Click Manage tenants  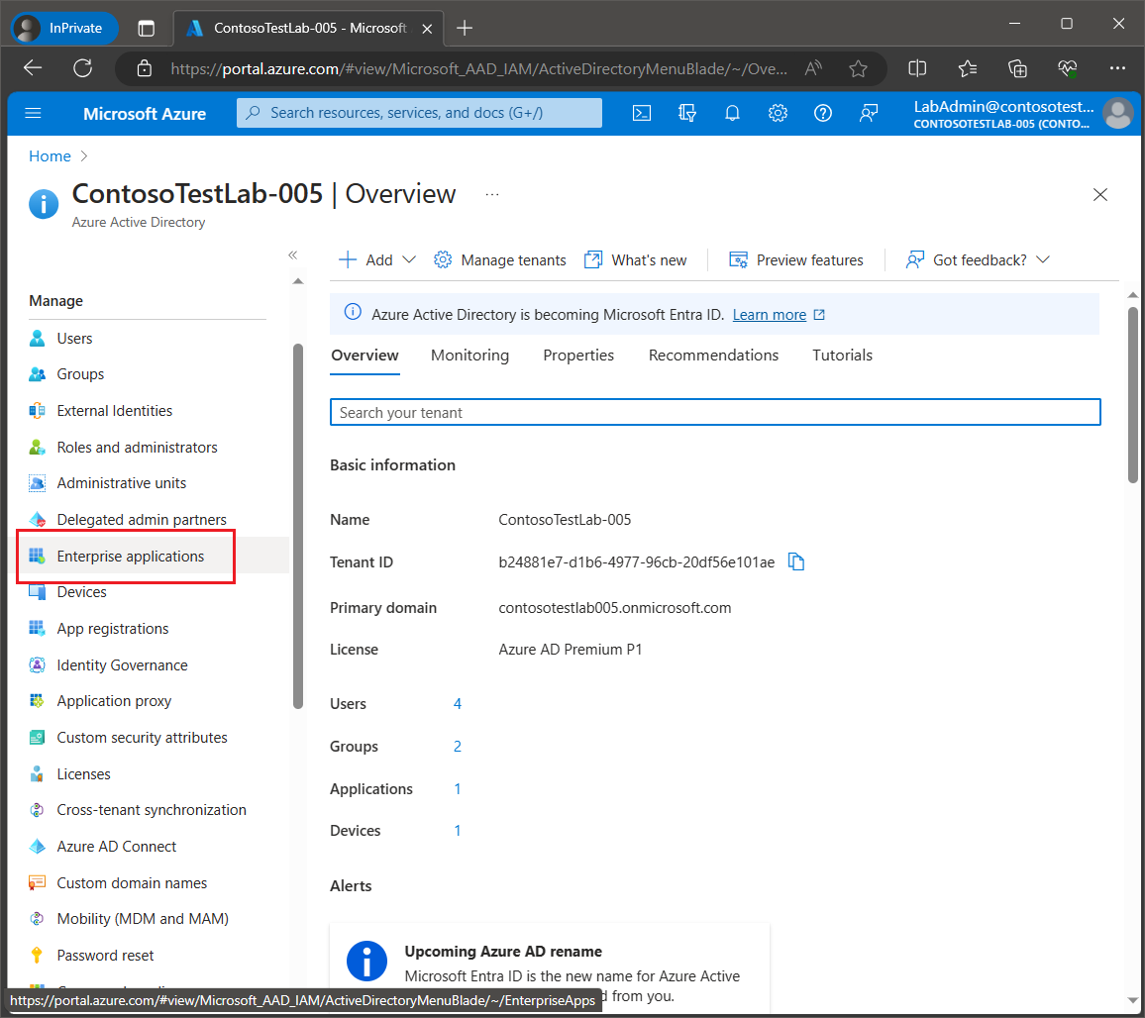[x=499, y=260]
